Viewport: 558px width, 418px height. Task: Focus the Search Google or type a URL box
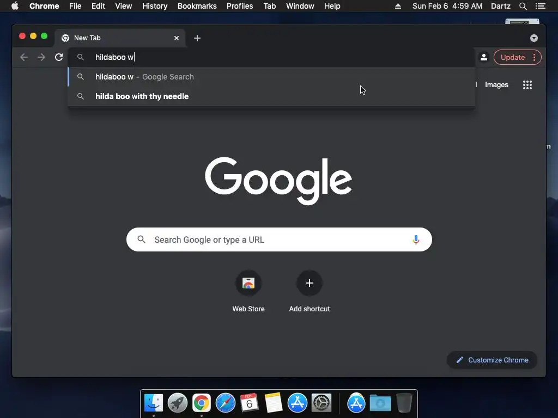tap(279, 239)
